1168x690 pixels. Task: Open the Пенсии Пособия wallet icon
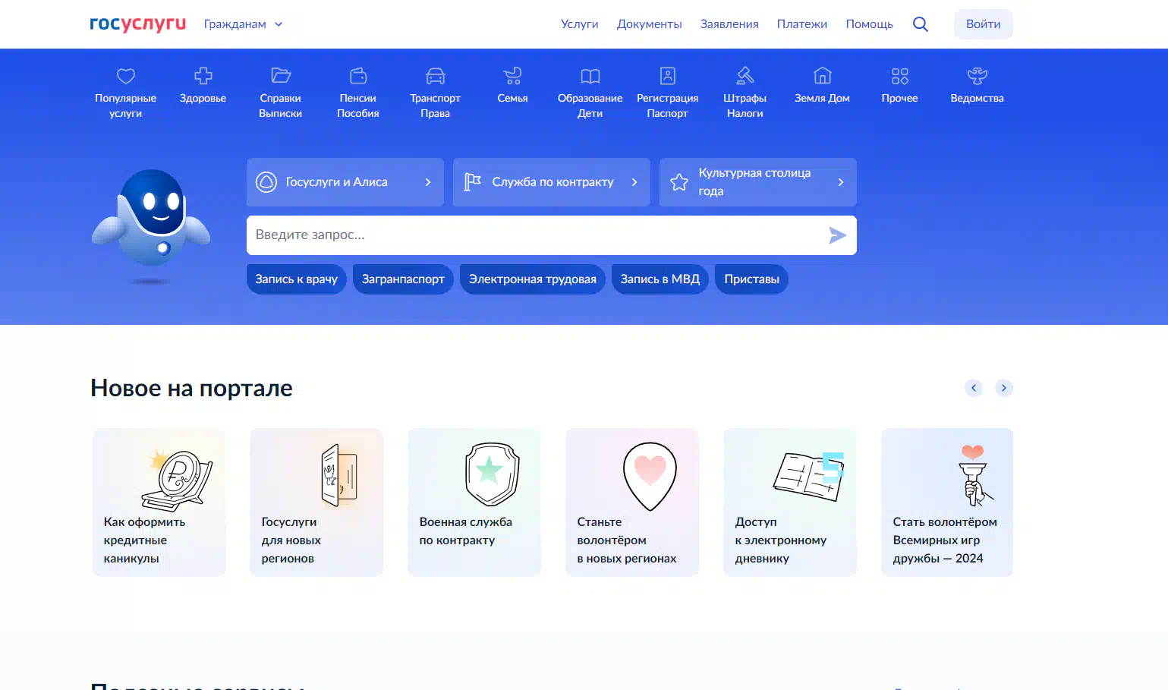tap(357, 76)
